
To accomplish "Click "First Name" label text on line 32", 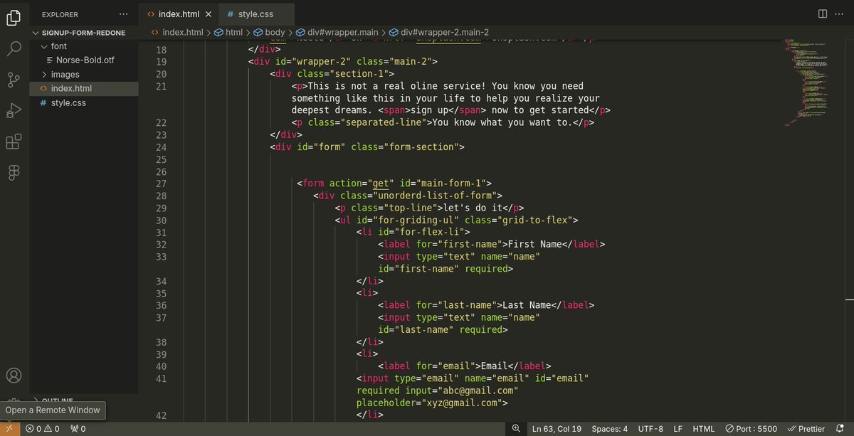I will coord(535,244).
